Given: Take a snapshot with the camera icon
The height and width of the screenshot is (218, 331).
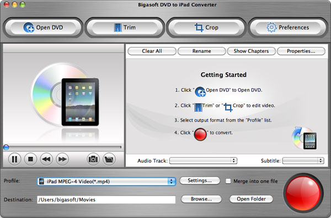Looking at the screenshot, I should [93, 159].
